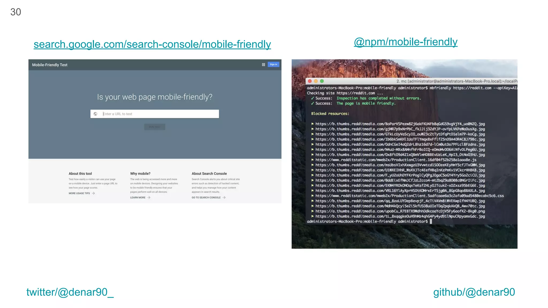
Task: Click the globe icon in URL field
Action: coord(96,114)
